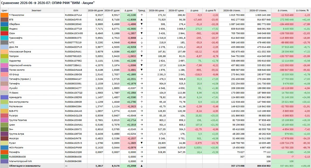Image resolution: width=311 pixels, height=168 pixels.
Task: Sort by the Δ доля column header
Action: (128, 10)
